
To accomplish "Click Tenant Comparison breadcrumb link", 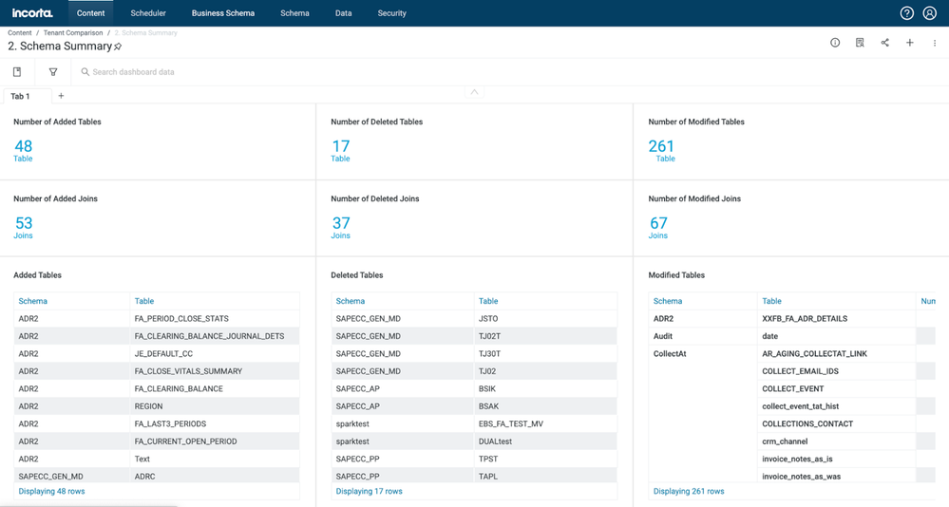I will click(71, 33).
